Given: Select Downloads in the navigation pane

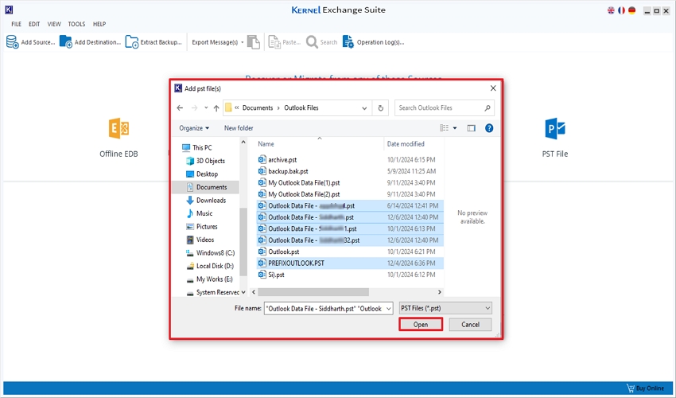Looking at the screenshot, I should (206, 201).
